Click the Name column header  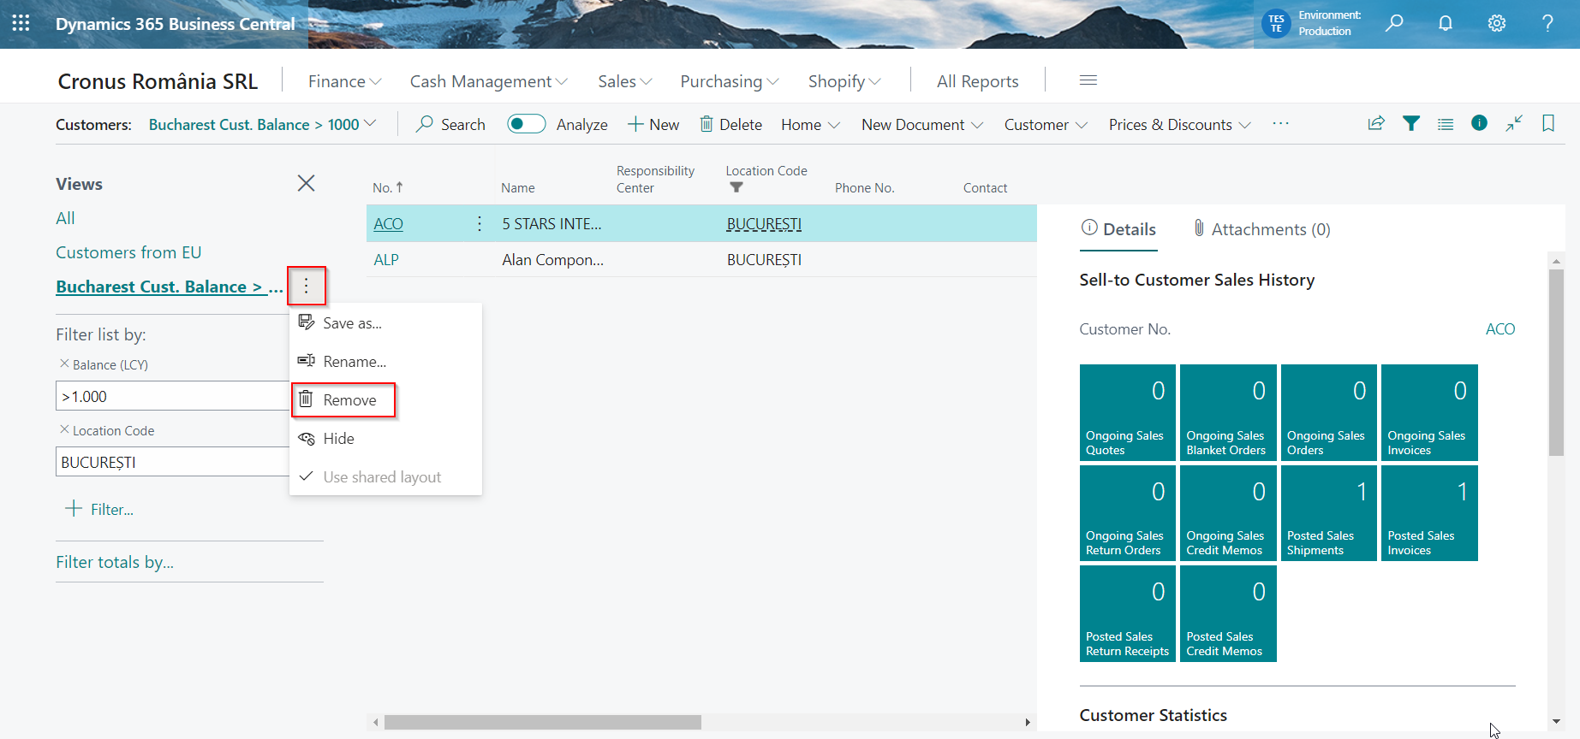click(518, 187)
